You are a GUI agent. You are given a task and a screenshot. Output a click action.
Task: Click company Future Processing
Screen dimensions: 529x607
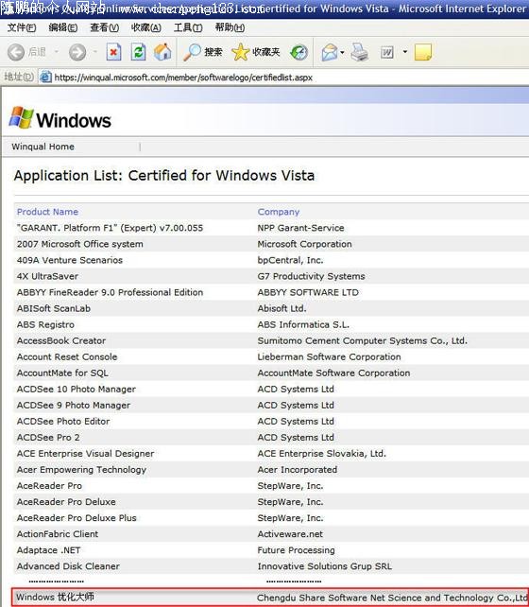pos(297,550)
